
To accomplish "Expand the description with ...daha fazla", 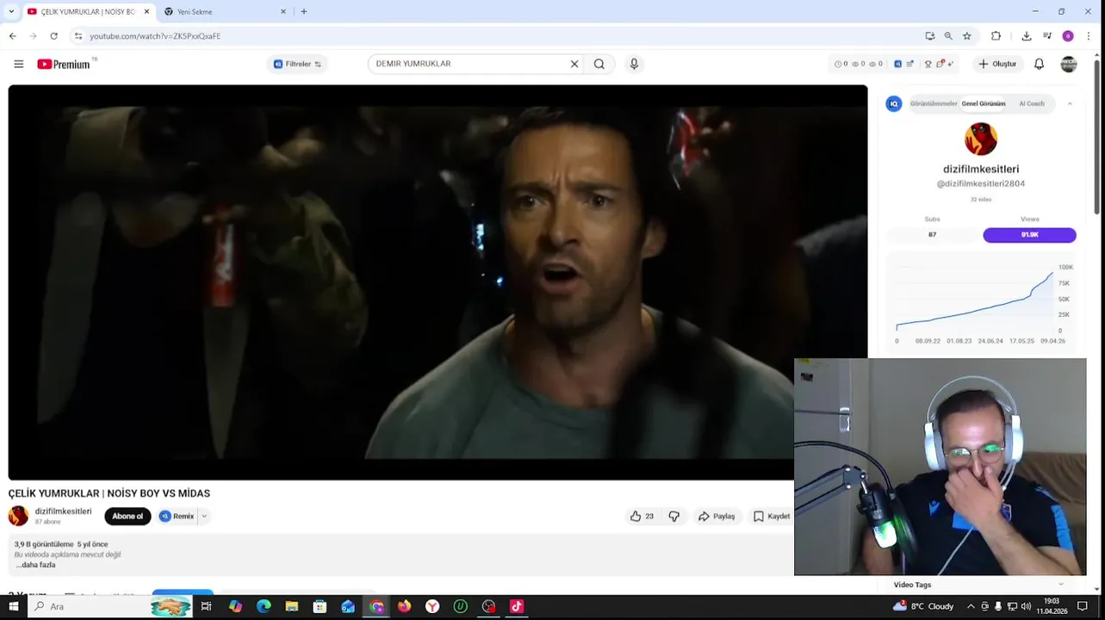I will 35,565.
